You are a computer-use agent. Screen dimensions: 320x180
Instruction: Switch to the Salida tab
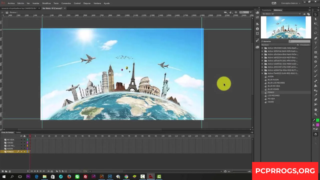[18, 132]
